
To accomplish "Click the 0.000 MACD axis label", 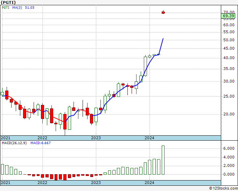I will (x=229, y=174).
